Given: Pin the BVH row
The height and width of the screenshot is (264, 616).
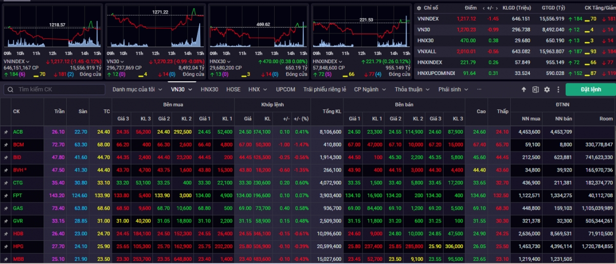Looking at the screenshot, I should (x=6, y=170).
